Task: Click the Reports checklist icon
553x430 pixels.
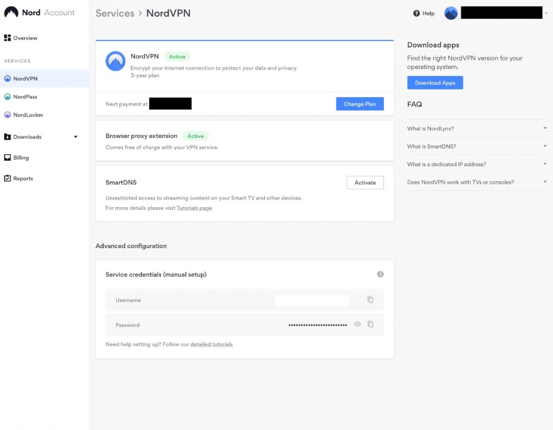Action: click(x=8, y=179)
